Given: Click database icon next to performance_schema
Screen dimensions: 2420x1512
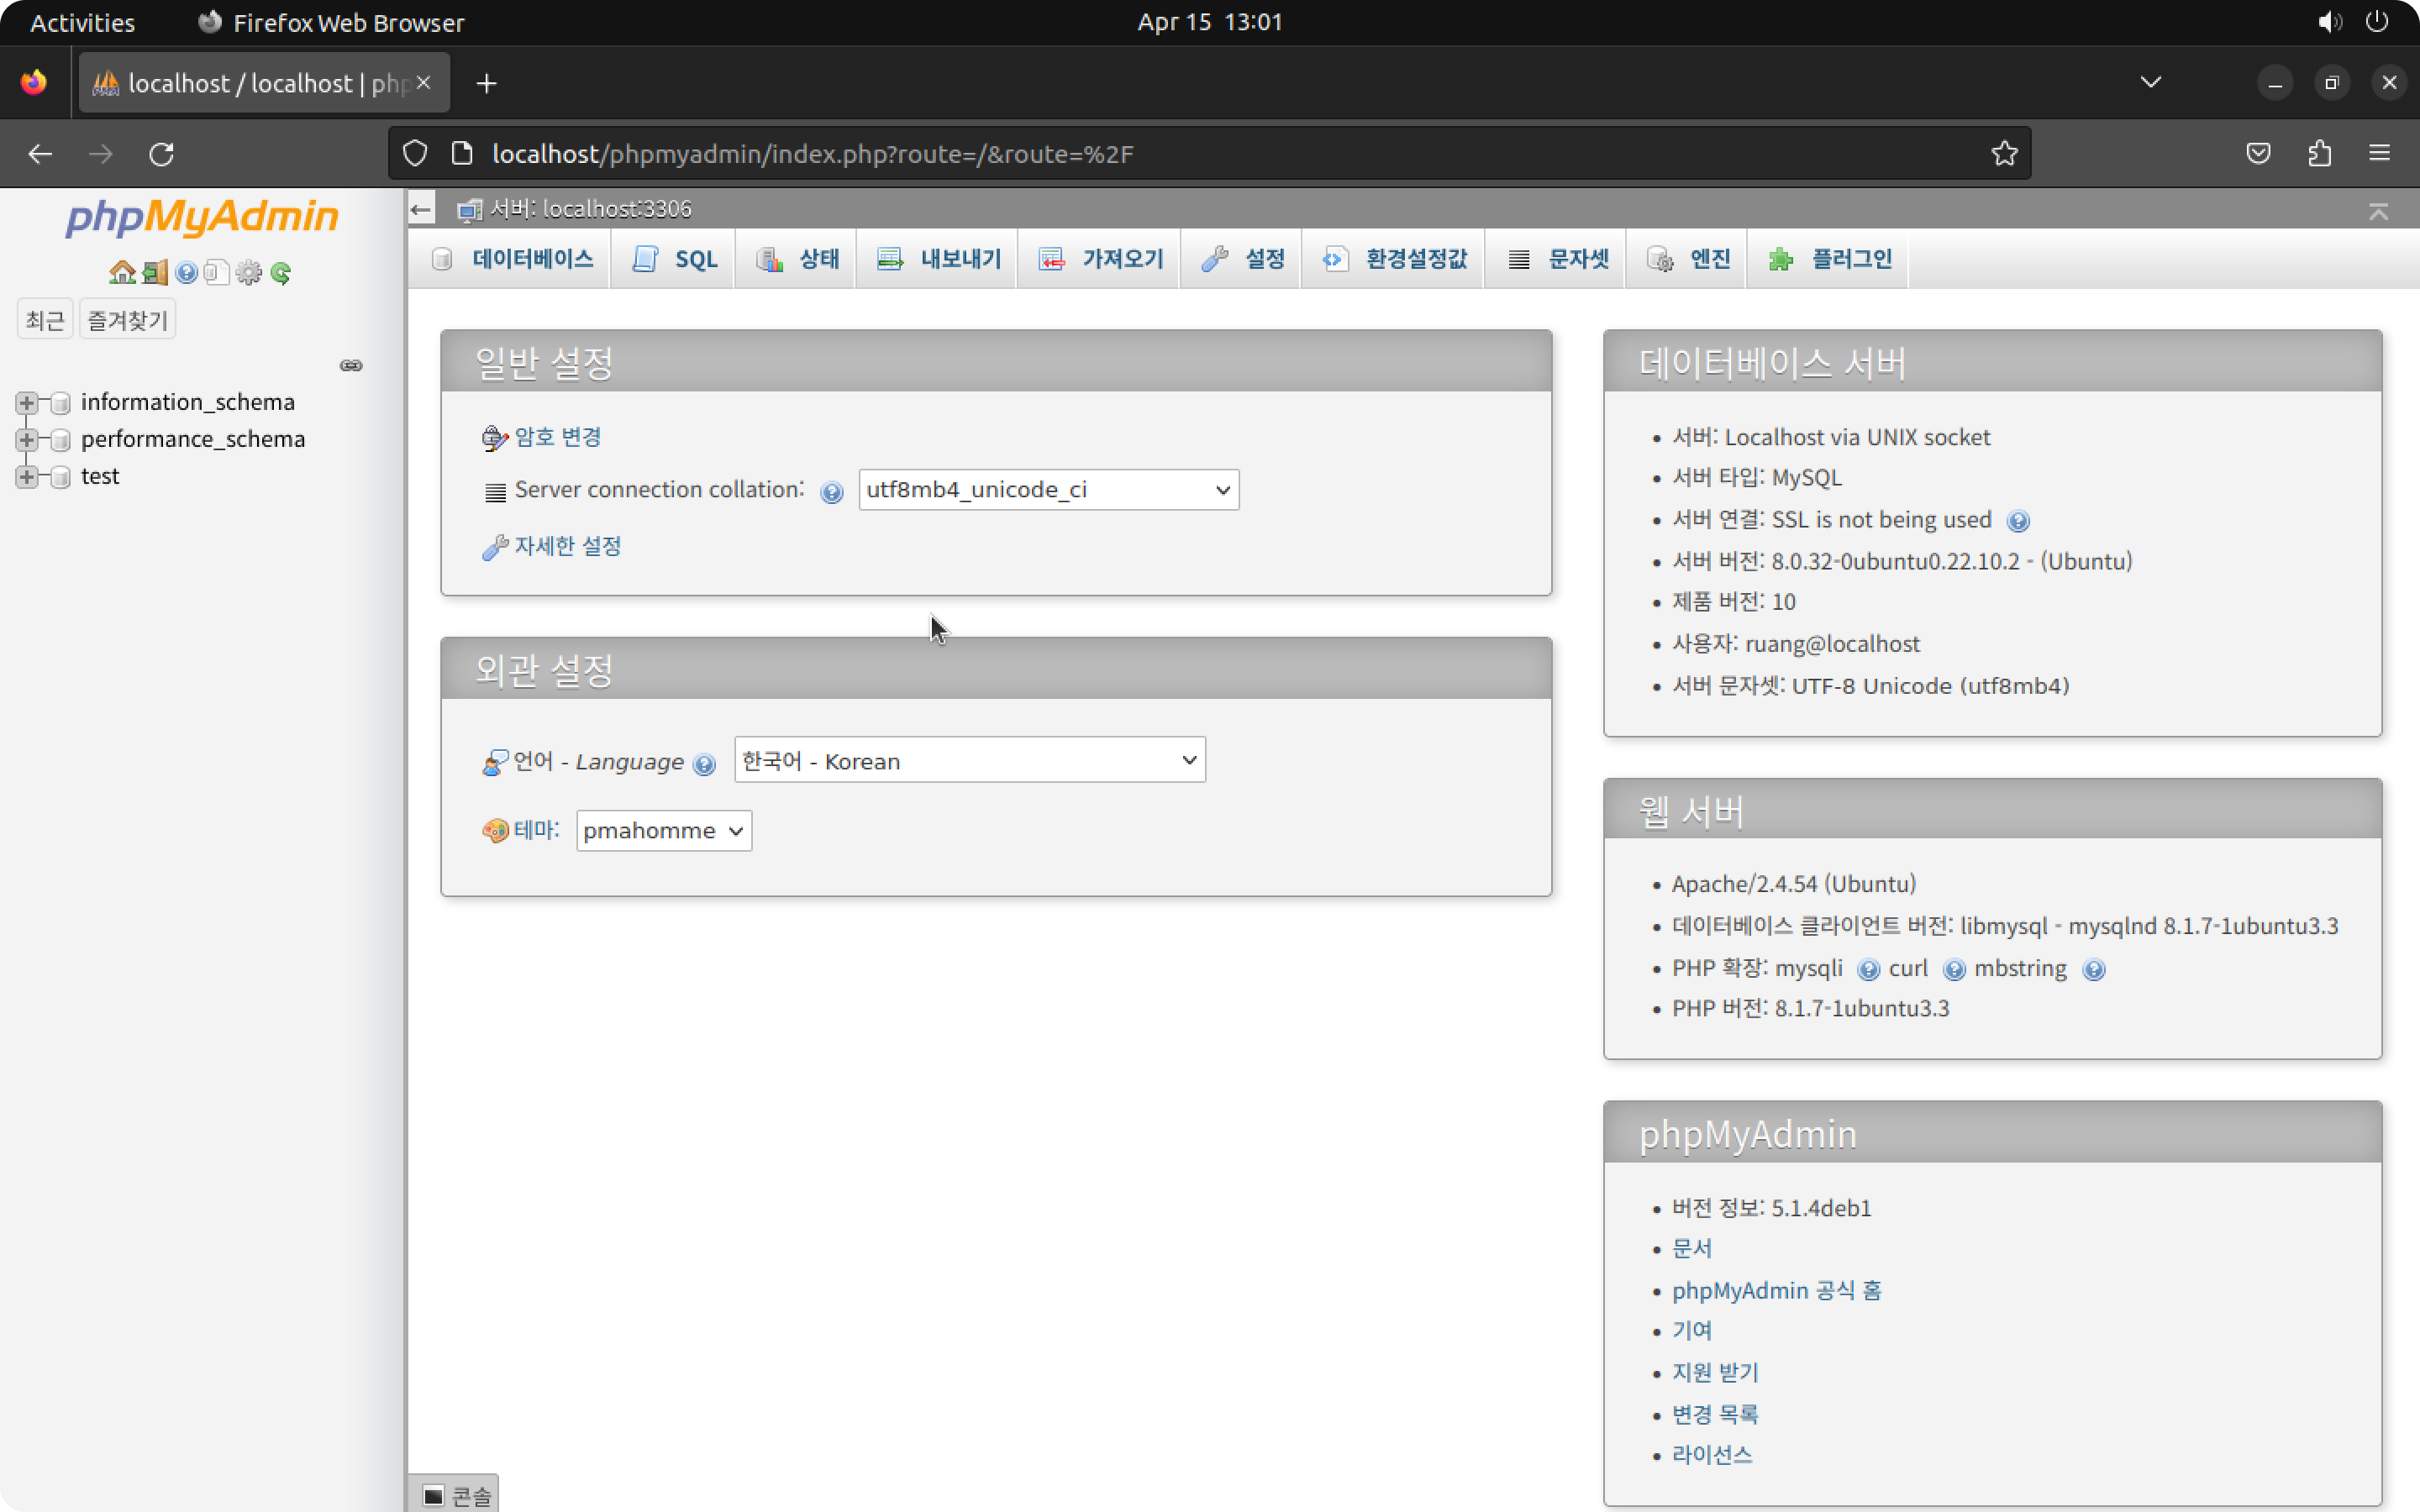Looking at the screenshot, I should point(60,440).
